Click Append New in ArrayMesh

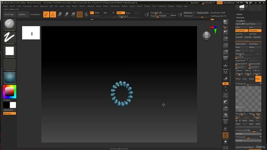pyautogui.click(x=242, y=44)
